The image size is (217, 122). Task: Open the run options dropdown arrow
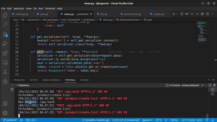point(177,14)
